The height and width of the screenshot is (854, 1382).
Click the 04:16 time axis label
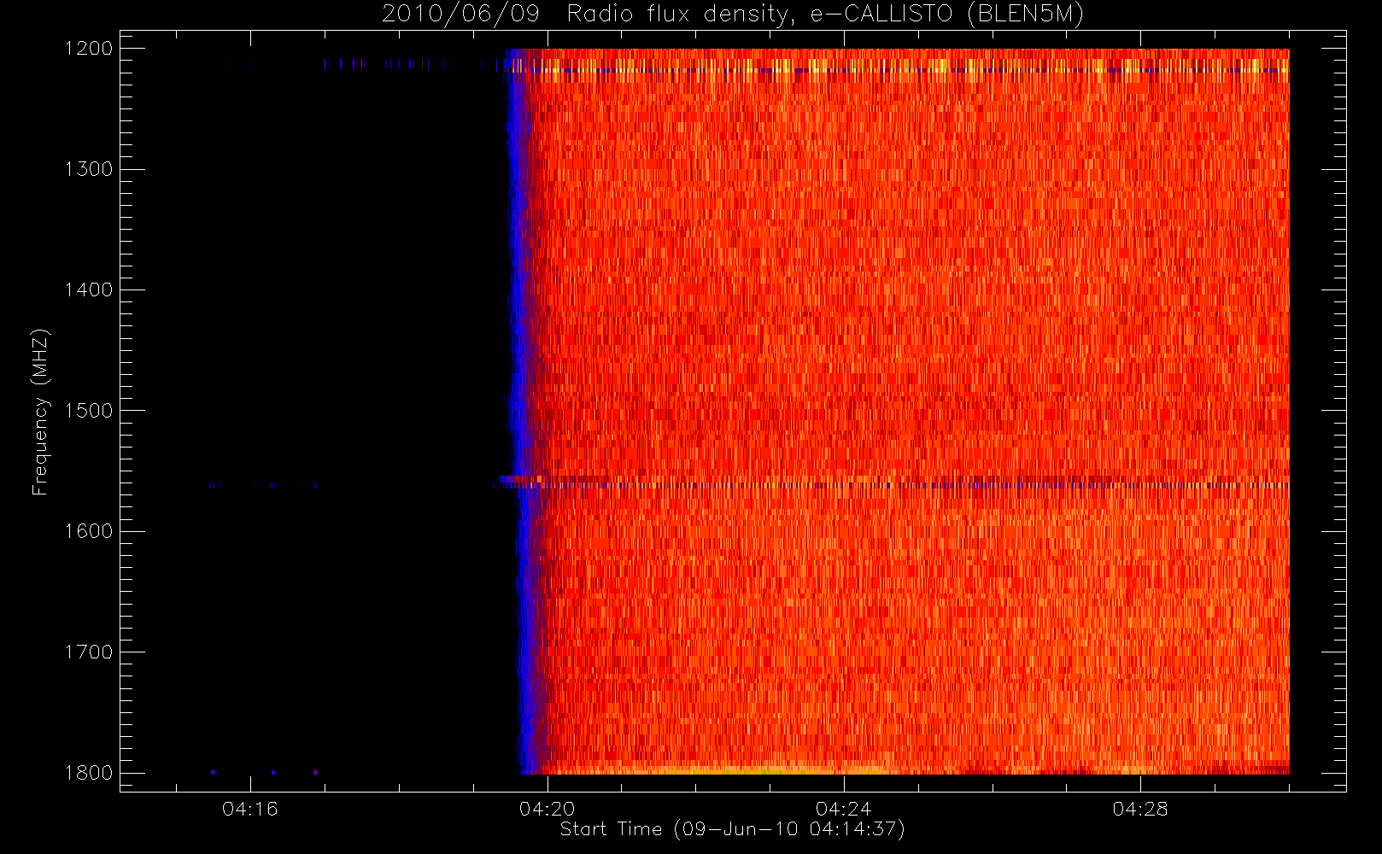250,809
